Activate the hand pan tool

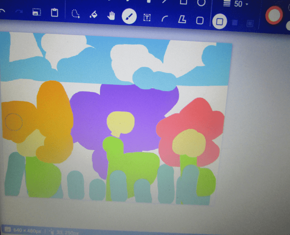tap(111, 16)
